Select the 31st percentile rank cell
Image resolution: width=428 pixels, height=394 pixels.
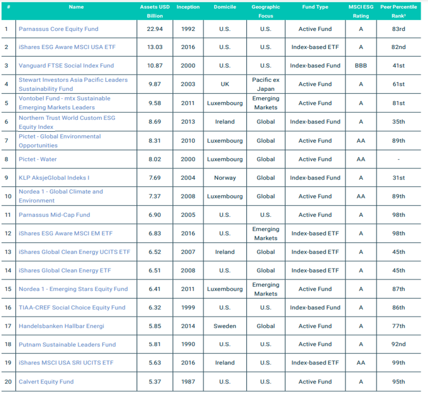[x=399, y=178]
